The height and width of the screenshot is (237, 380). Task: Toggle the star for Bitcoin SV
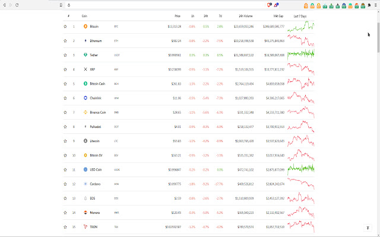click(65, 155)
